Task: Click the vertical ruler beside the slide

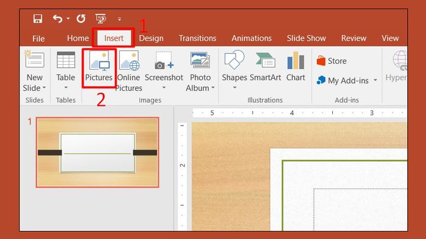Action: pos(182,177)
